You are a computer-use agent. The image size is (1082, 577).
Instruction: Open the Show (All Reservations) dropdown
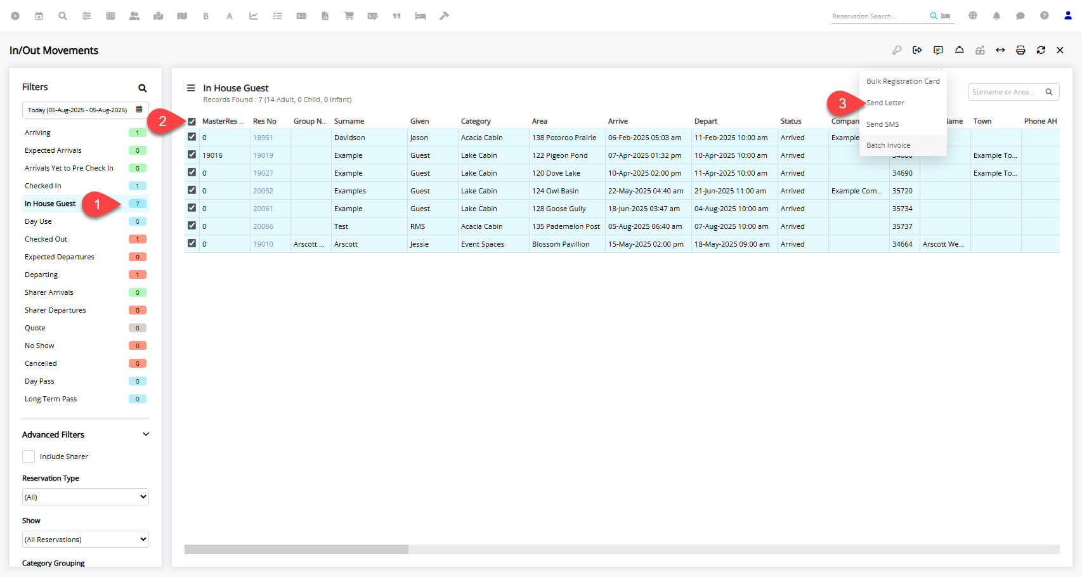[86, 540]
